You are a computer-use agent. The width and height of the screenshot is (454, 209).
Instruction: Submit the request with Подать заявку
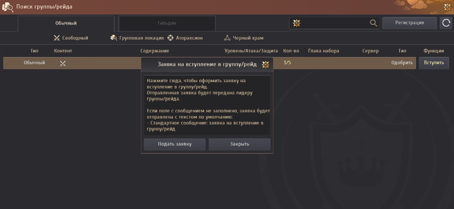tap(174, 144)
